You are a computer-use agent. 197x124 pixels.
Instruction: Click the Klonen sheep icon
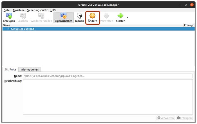[x=80, y=15]
